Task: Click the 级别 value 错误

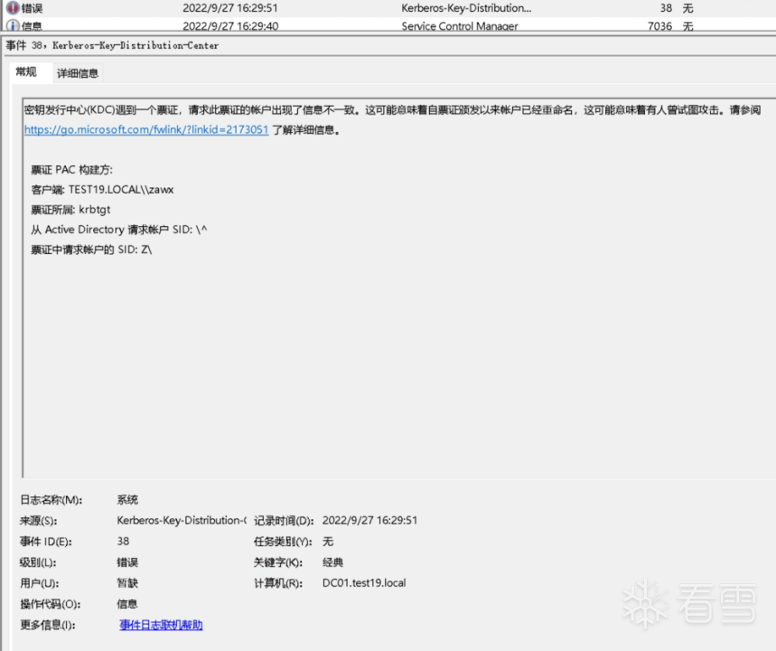Action: [x=127, y=562]
